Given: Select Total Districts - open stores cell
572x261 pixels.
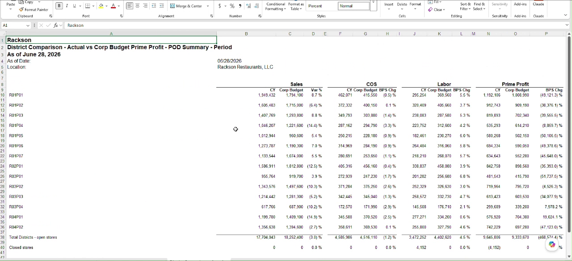Looking at the screenshot, I should tap(33, 237).
